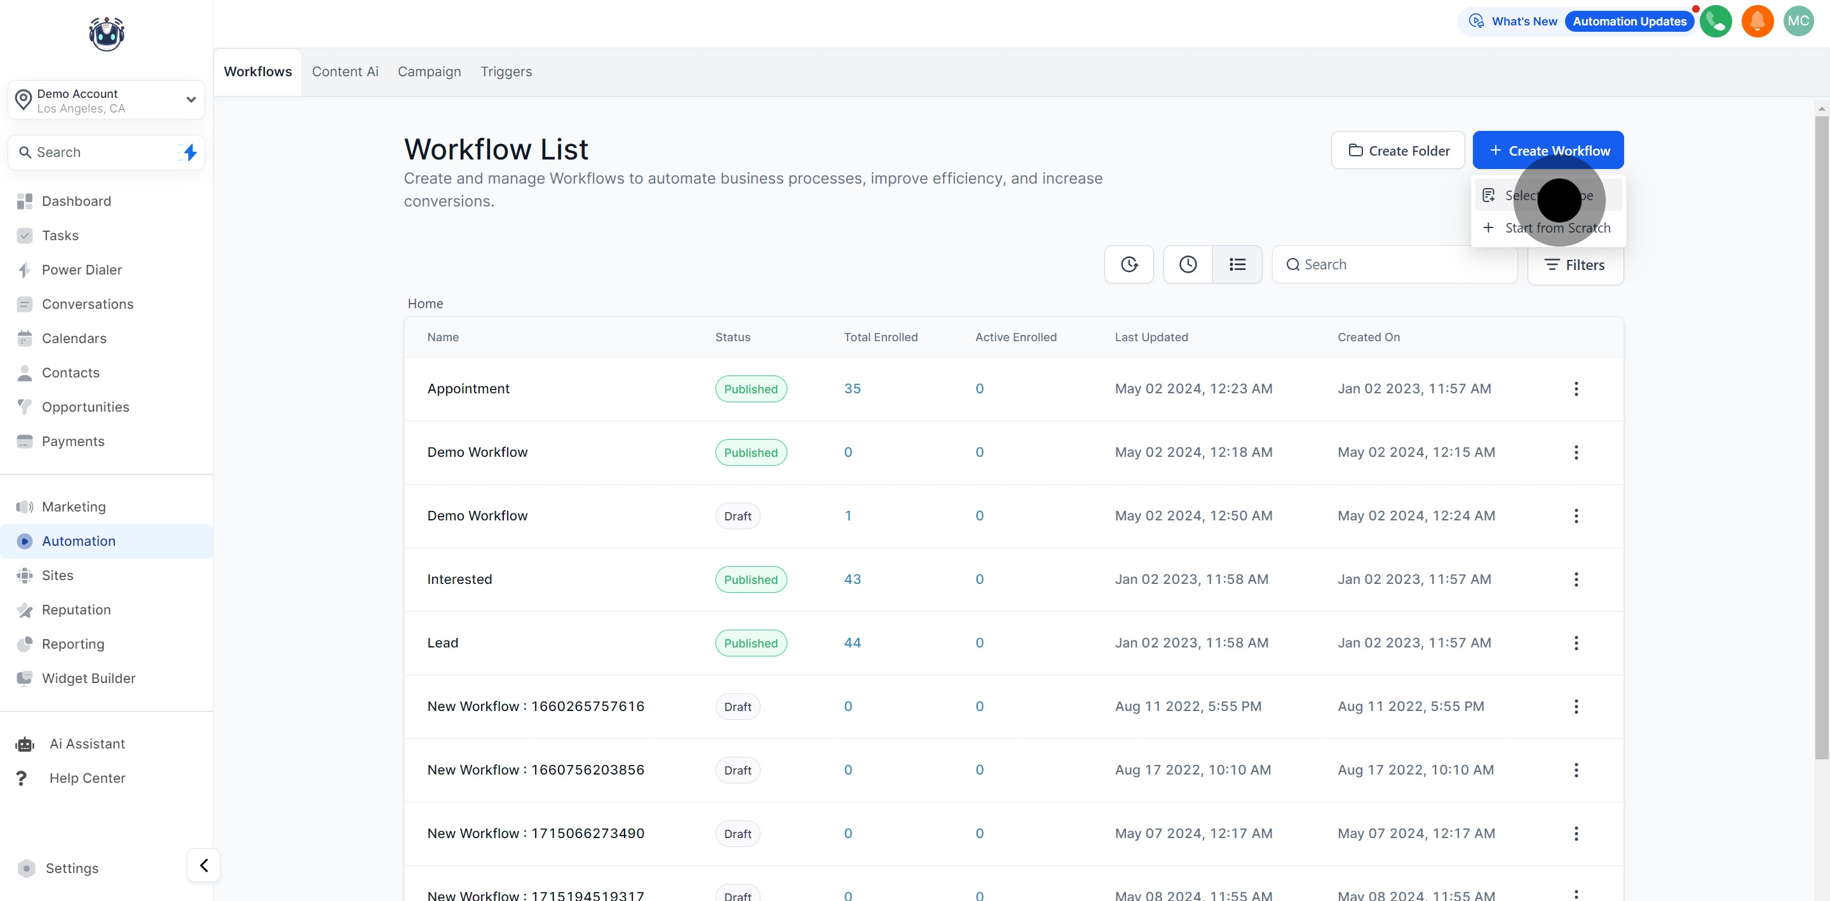Viewport: 1830px width, 901px height.
Task: Click the Create Folder button
Action: point(1398,151)
